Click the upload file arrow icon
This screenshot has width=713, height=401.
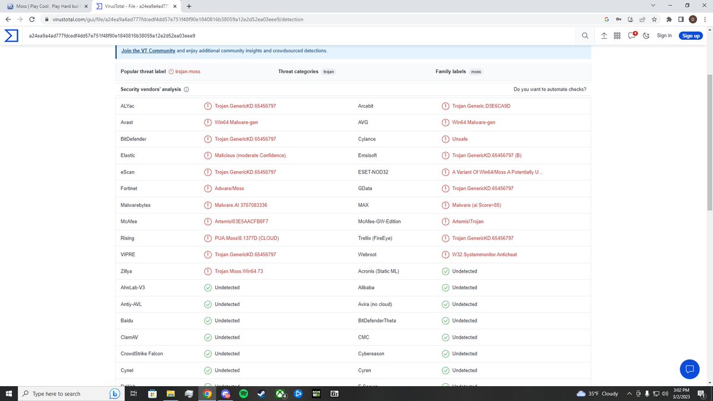coord(604,36)
